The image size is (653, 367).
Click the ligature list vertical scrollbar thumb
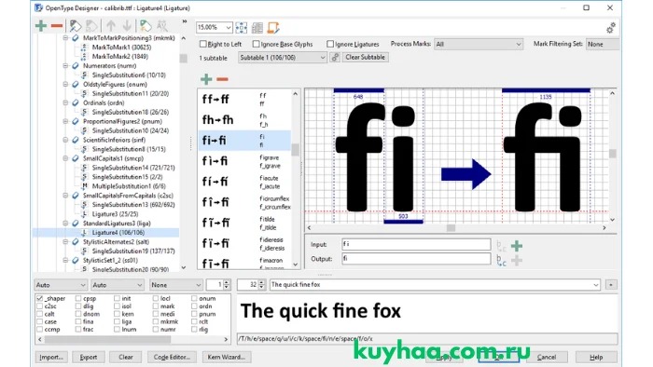(x=295, y=149)
